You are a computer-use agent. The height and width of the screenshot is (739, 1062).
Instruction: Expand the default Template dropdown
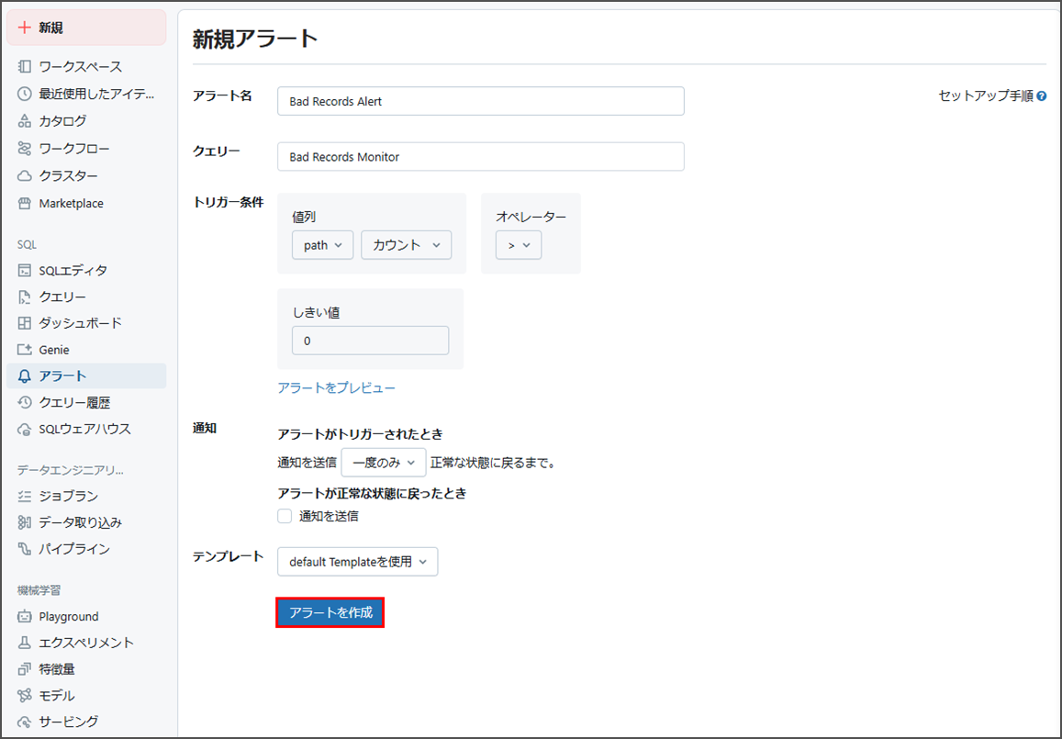tap(357, 562)
